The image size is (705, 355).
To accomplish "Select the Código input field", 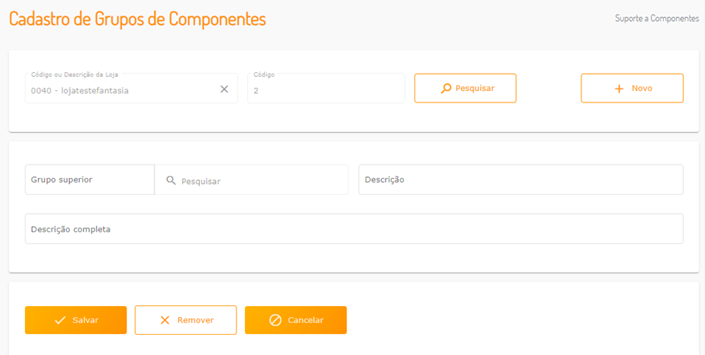I will pos(326,90).
